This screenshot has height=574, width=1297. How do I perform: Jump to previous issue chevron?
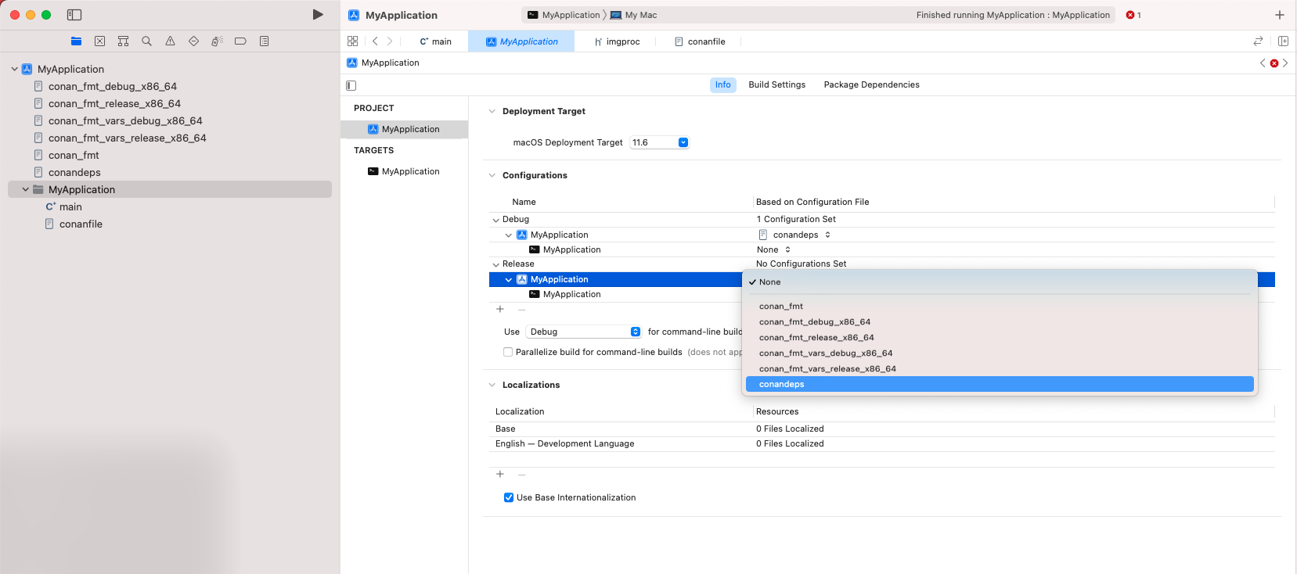(1263, 63)
